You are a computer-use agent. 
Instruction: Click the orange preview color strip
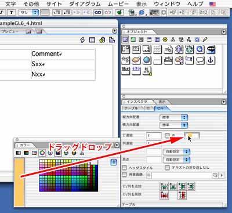coord(20,182)
